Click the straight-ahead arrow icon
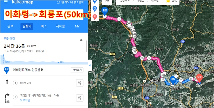 coord(7,82)
